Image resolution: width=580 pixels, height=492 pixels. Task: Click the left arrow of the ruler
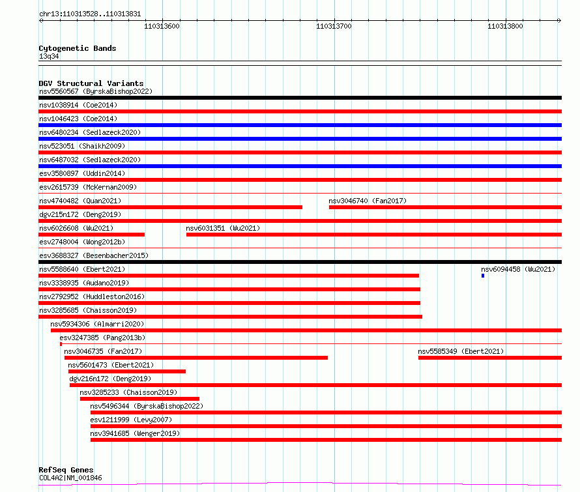click(40, 21)
